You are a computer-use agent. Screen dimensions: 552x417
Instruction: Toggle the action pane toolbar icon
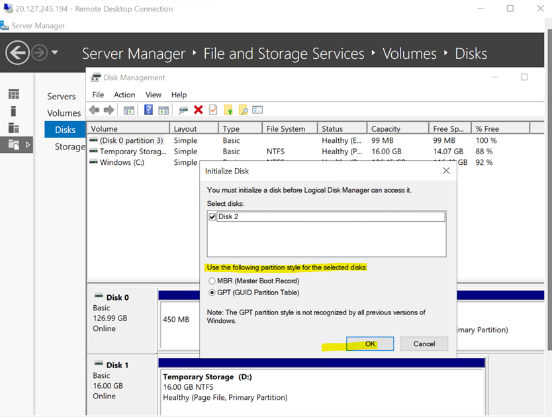click(163, 109)
